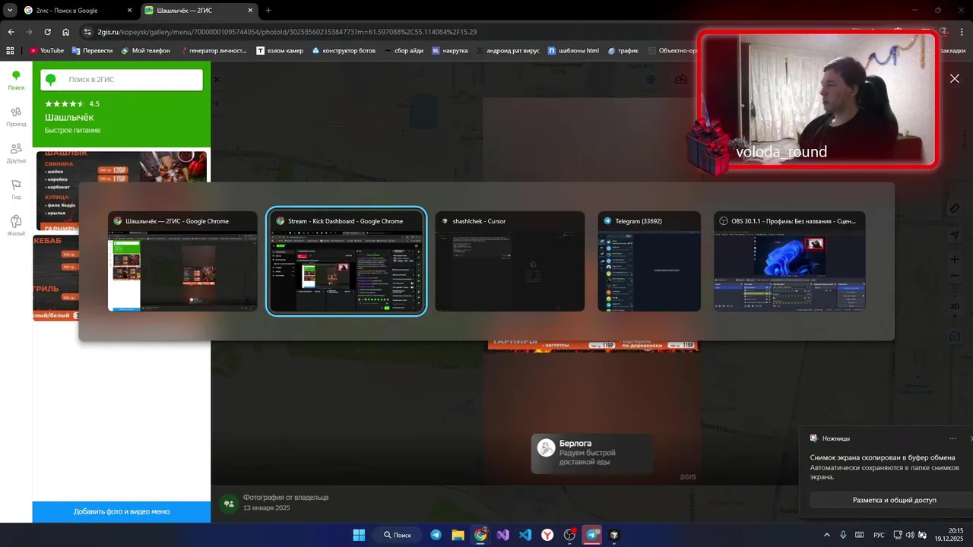The height and width of the screenshot is (547, 973).
Task: Switch the РУС input language
Action: click(x=879, y=535)
